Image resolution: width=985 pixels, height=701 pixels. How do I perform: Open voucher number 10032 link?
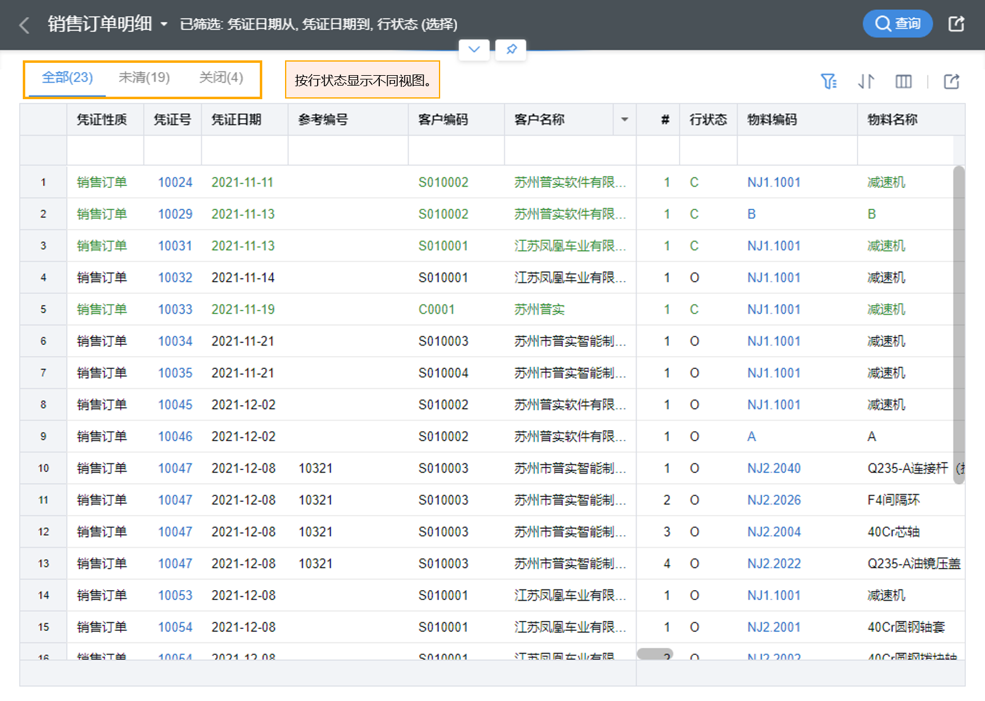coord(175,278)
